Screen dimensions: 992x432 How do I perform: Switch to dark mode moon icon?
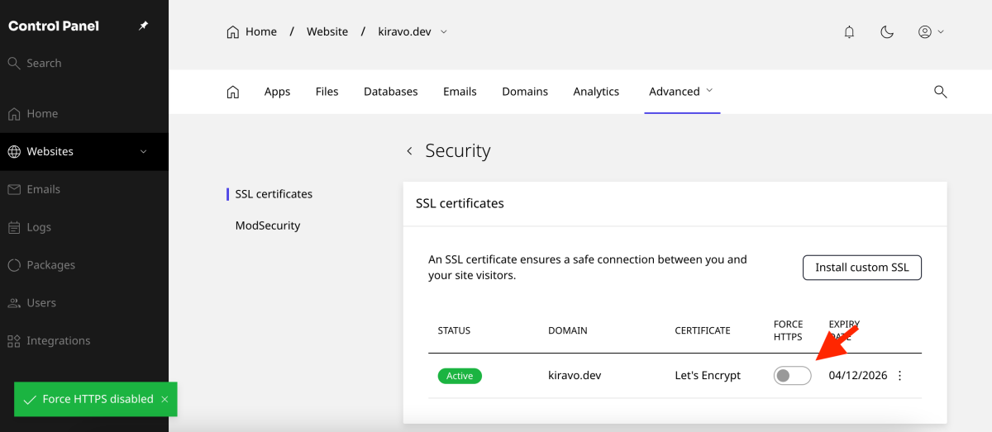tap(887, 32)
